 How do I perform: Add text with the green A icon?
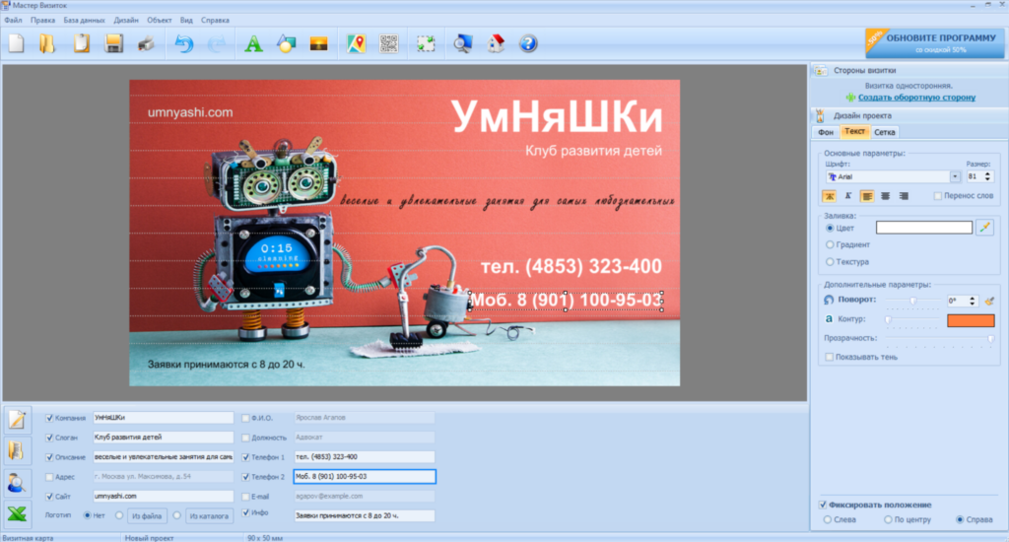pyautogui.click(x=253, y=43)
